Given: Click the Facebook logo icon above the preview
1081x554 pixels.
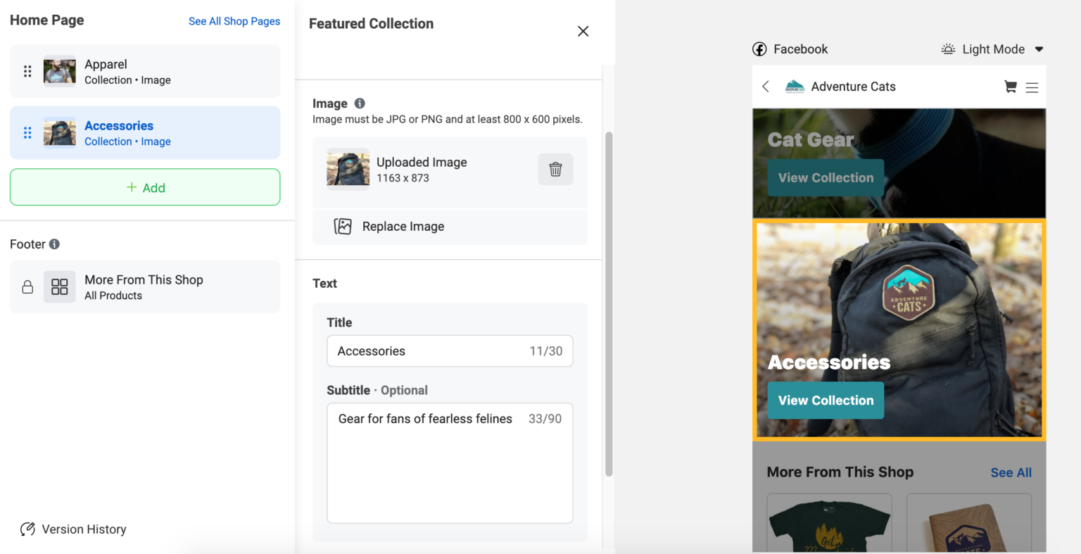Looking at the screenshot, I should pos(759,49).
